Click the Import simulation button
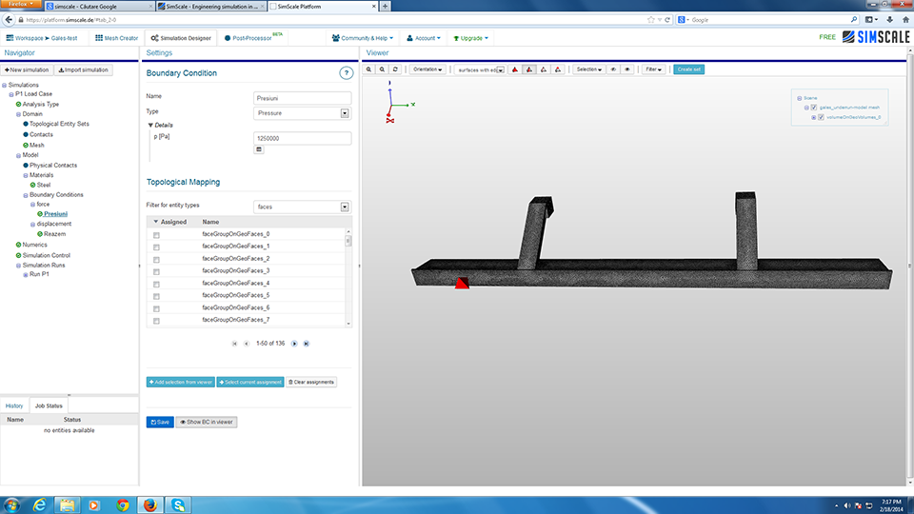The image size is (914, 514). [84, 69]
